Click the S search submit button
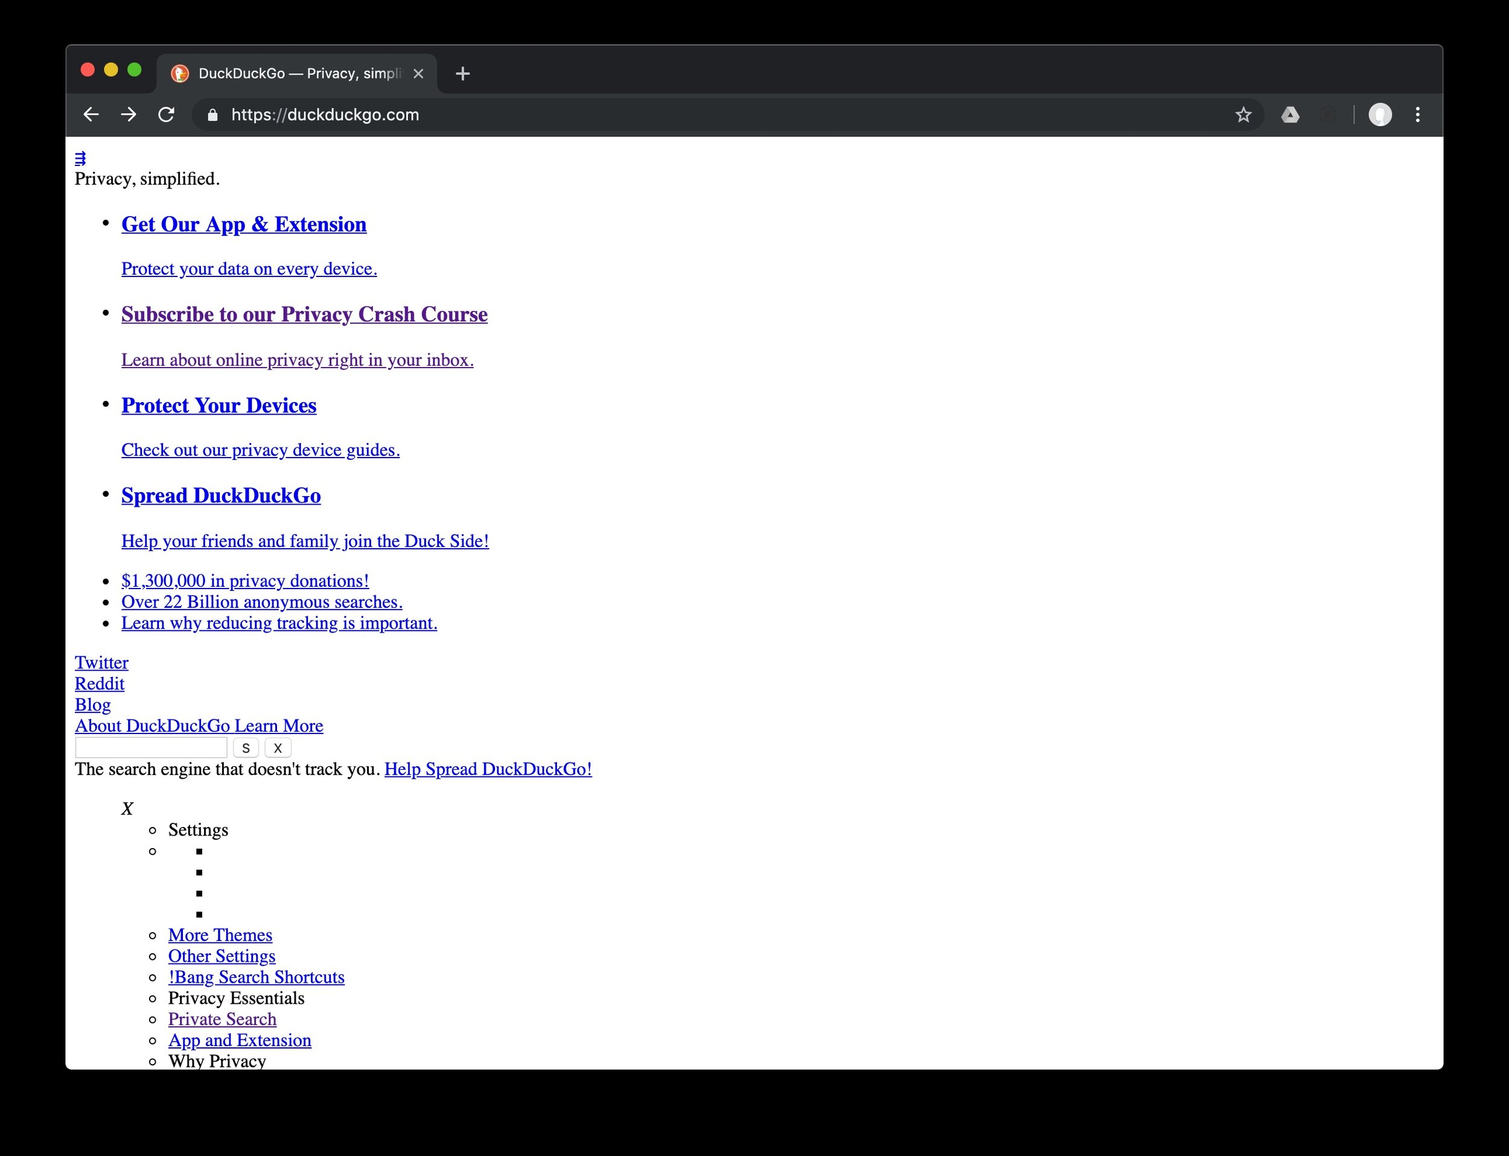 pyautogui.click(x=246, y=748)
